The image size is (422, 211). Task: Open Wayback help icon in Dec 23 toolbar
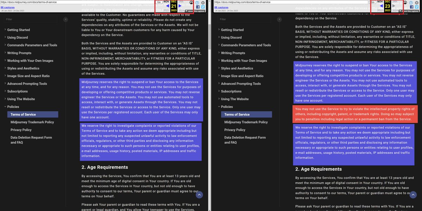(411, 3)
